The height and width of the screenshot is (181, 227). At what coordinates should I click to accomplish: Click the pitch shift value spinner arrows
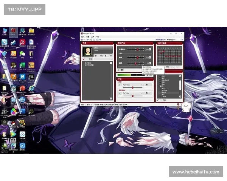pyautogui.click(x=150, y=49)
